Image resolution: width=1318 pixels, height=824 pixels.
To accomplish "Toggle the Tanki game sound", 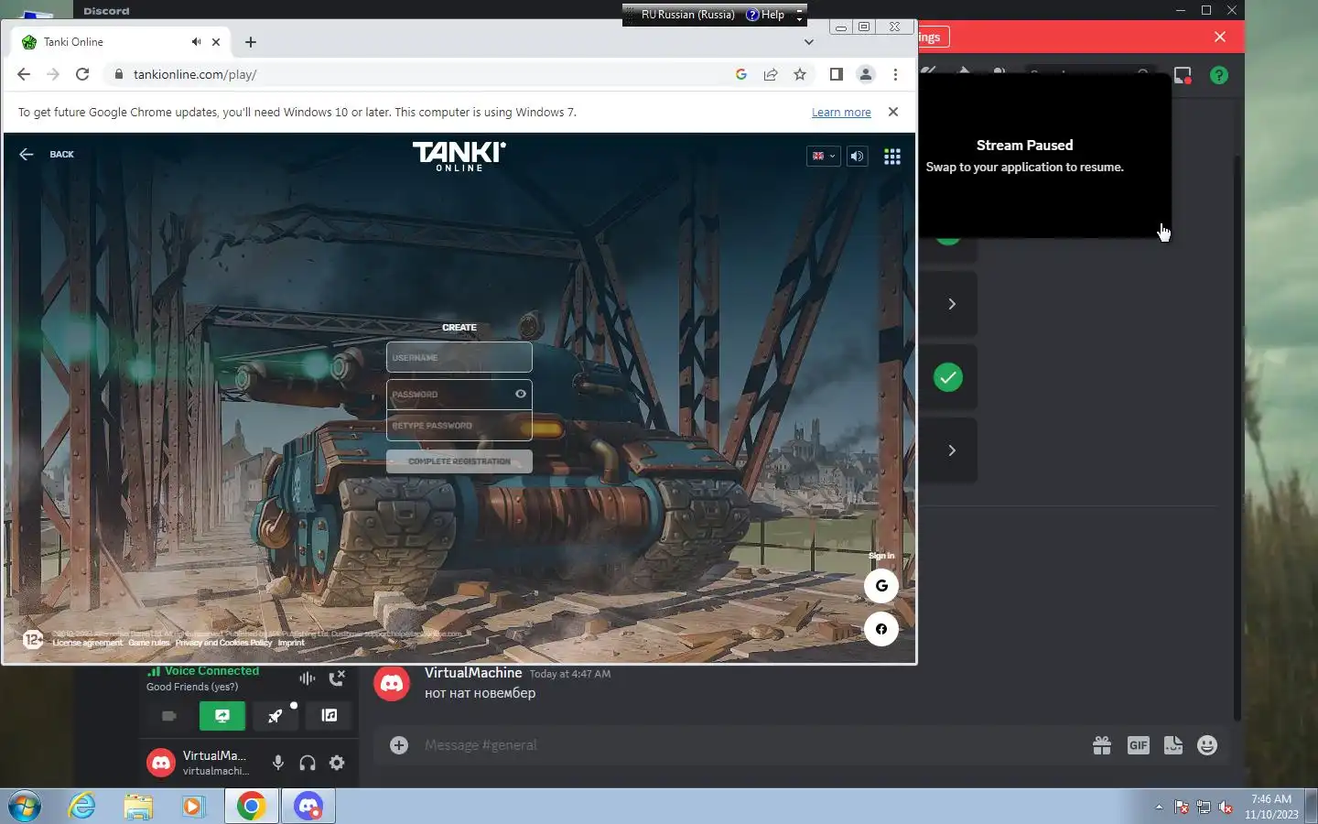I will 857,156.
